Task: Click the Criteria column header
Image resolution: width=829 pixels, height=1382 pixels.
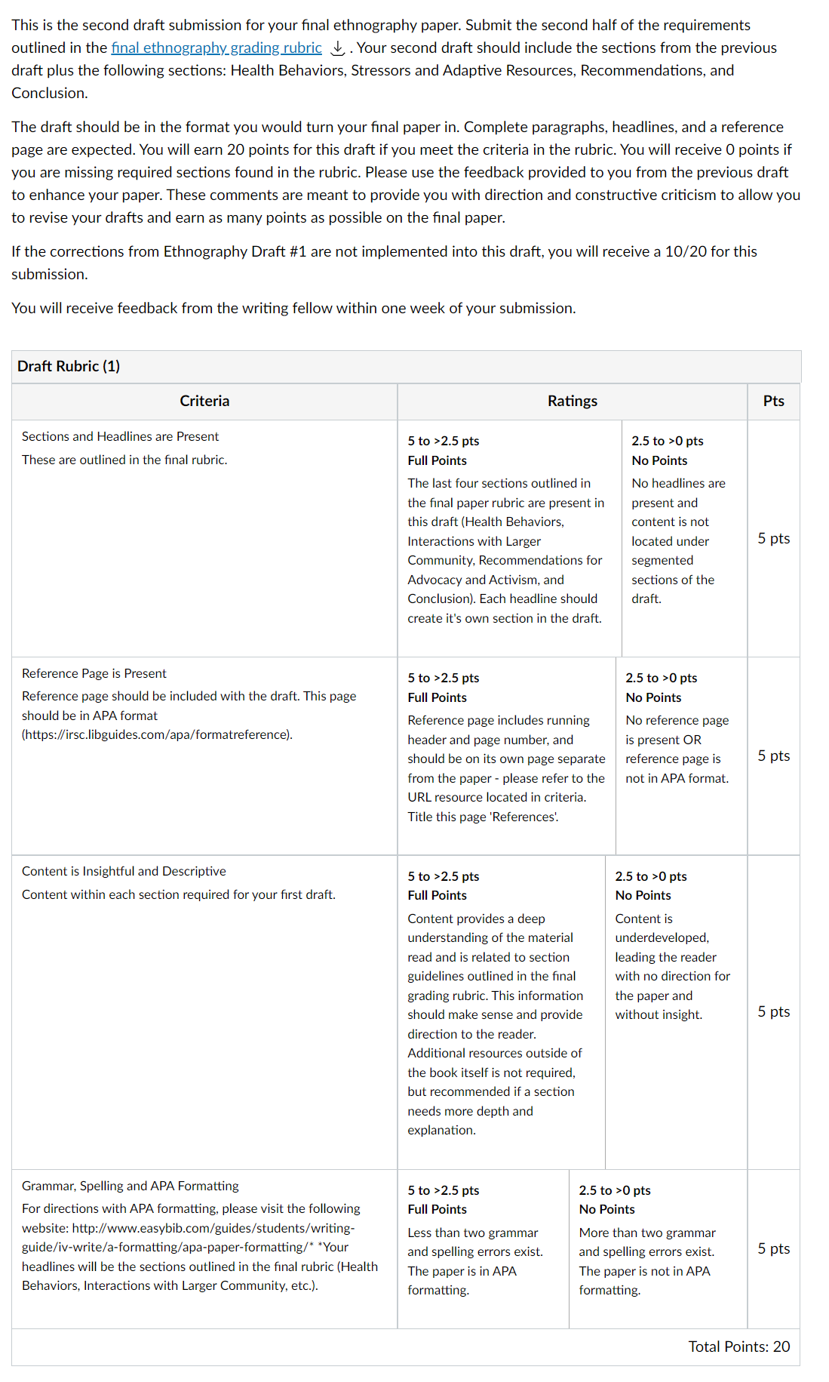Action: coord(204,401)
